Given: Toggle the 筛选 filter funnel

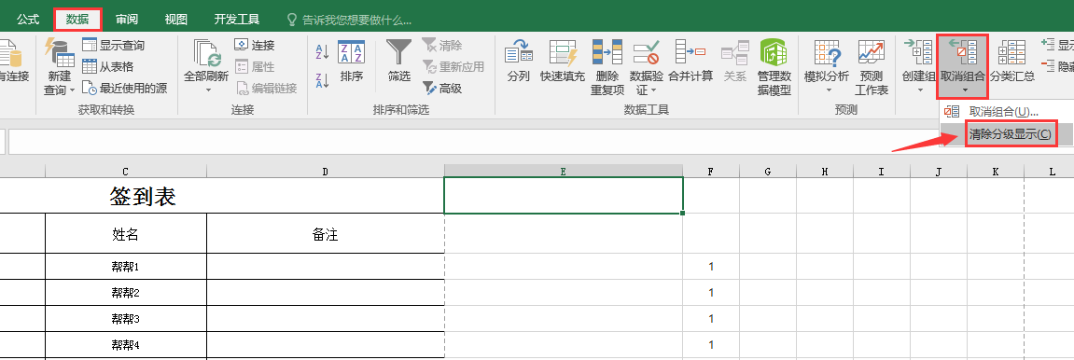Looking at the screenshot, I should point(398,61).
